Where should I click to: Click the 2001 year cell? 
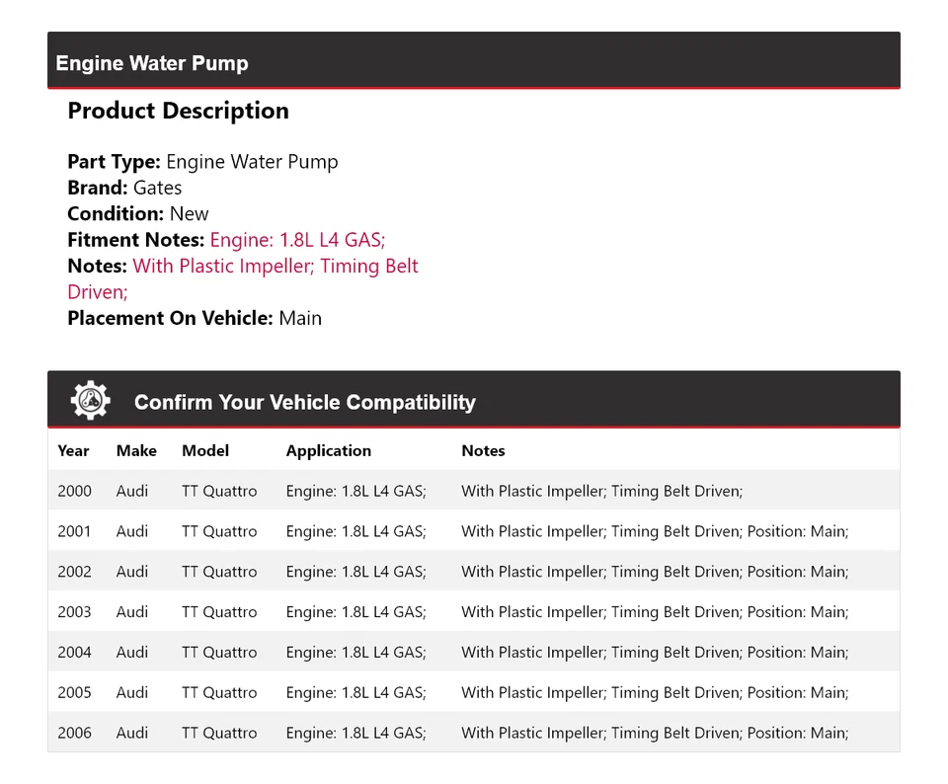74,531
